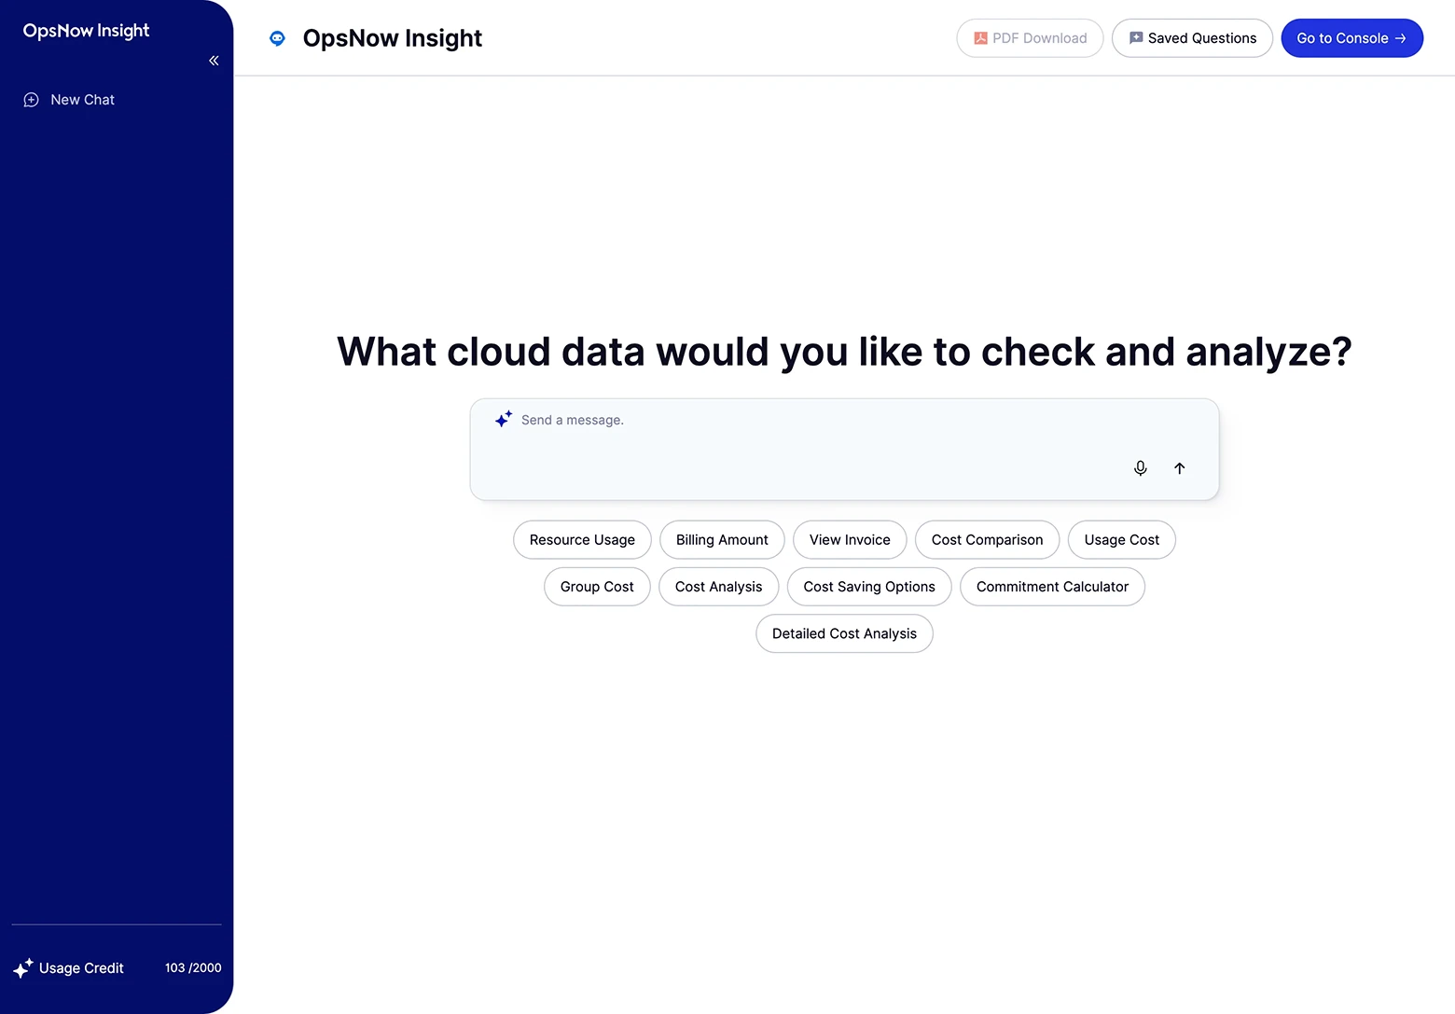Image resolution: width=1455 pixels, height=1014 pixels.
Task: Select the Commitment Calculator chip
Action: coord(1052,587)
